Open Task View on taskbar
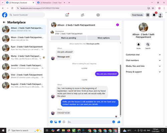The height and width of the screenshot is (133, 167). coord(47,130)
